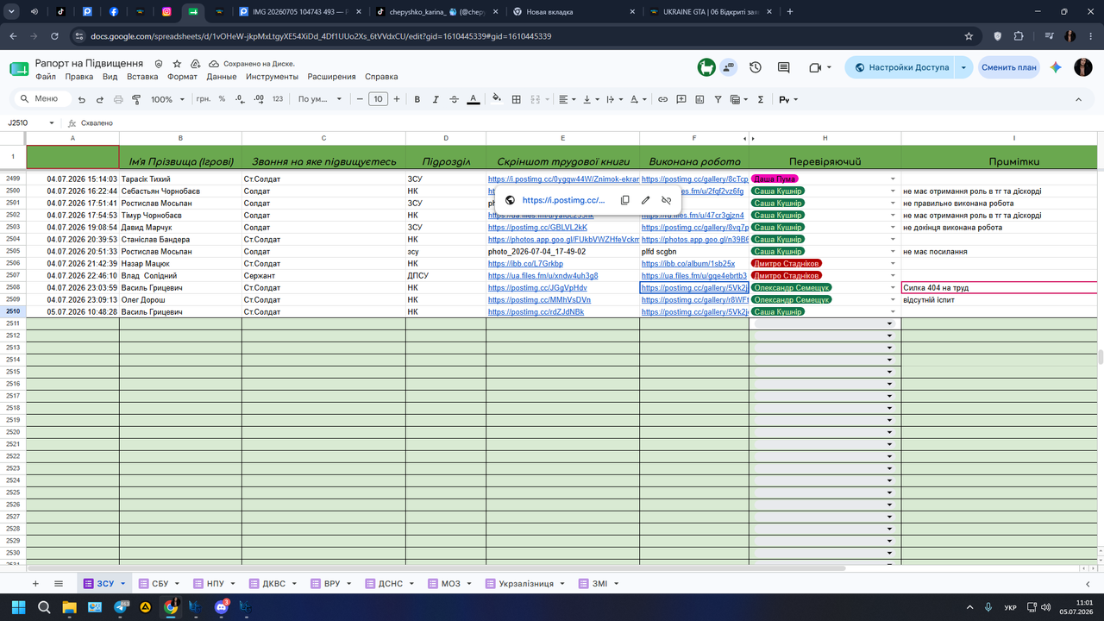Image resolution: width=1104 pixels, height=621 pixels.
Task: Open the font dropdown "По ум..."
Action: (x=320, y=99)
